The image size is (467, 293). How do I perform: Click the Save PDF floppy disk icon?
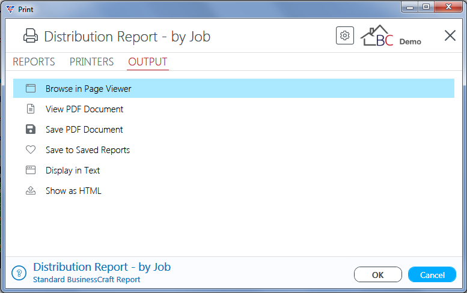click(x=31, y=130)
